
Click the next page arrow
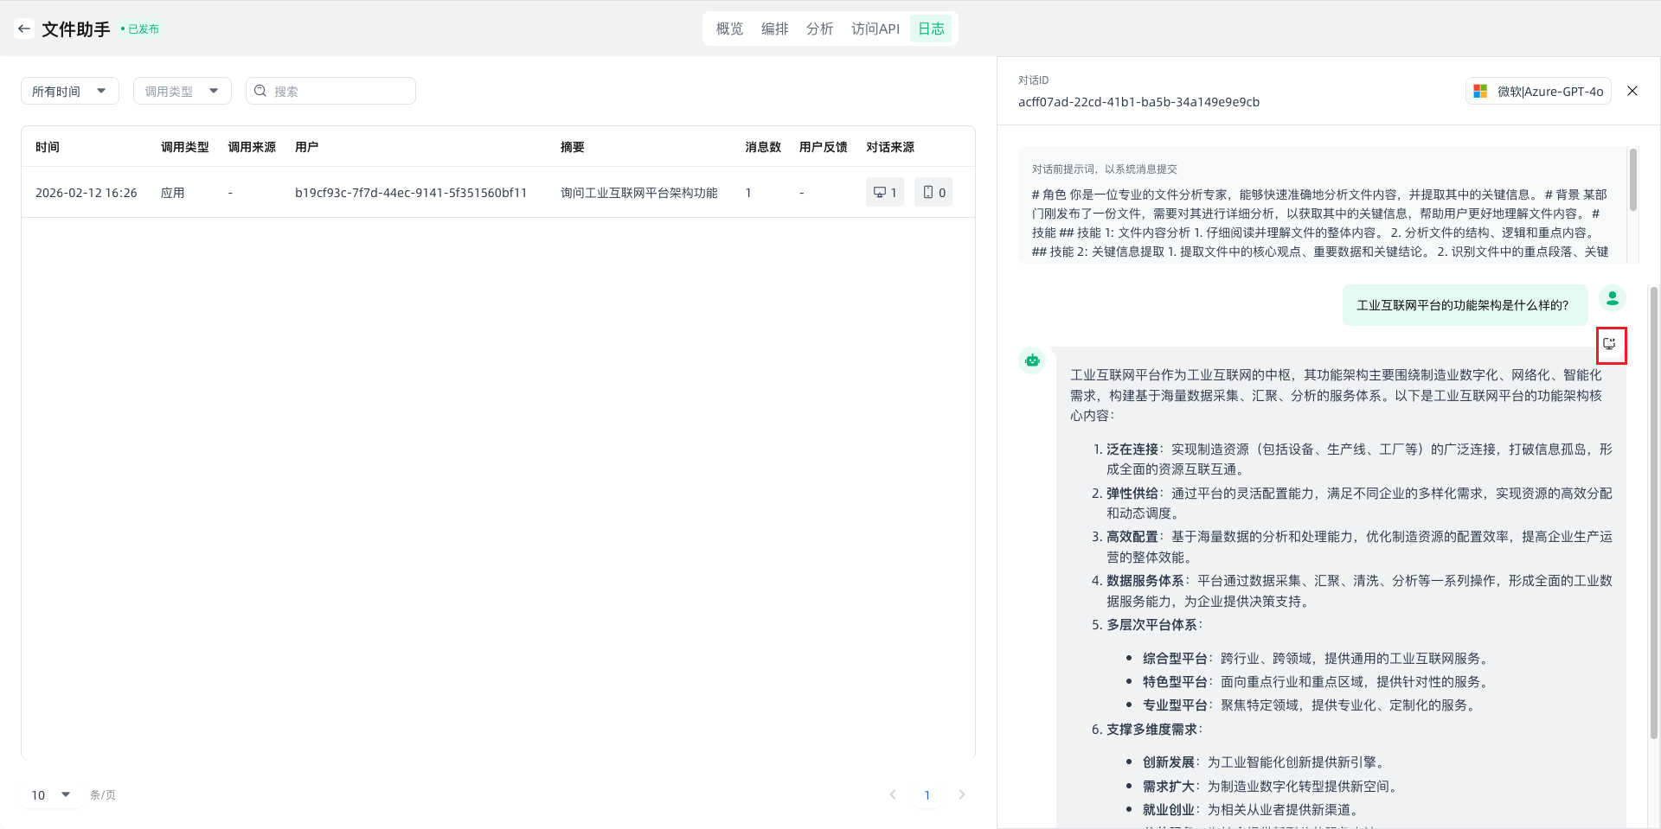pos(961,794)
